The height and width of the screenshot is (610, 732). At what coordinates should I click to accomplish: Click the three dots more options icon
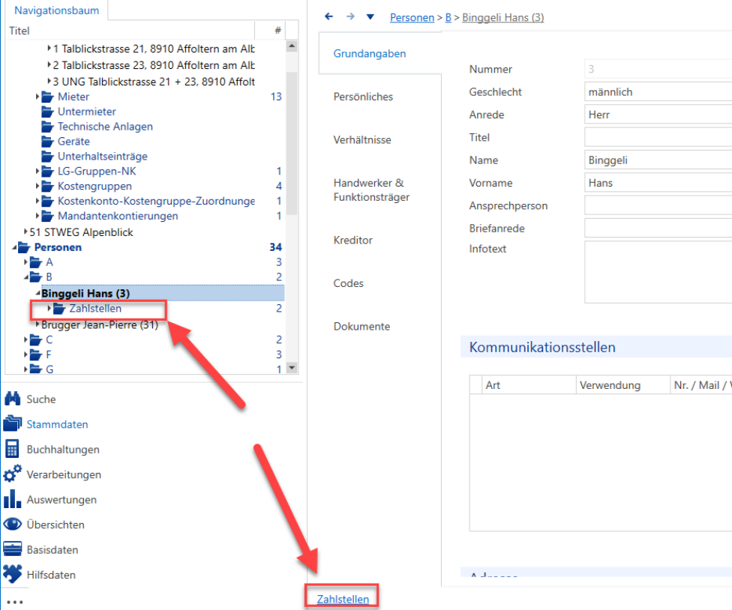pyautogui.click(x=14, y=602)
